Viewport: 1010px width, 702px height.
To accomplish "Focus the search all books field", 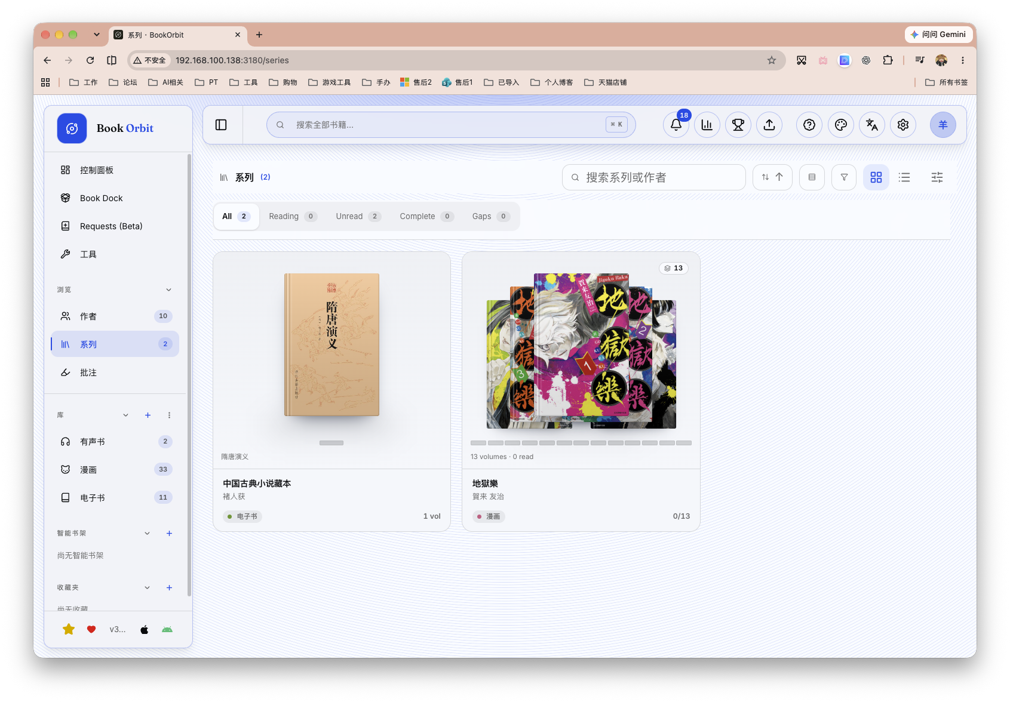I will [451, 125].
